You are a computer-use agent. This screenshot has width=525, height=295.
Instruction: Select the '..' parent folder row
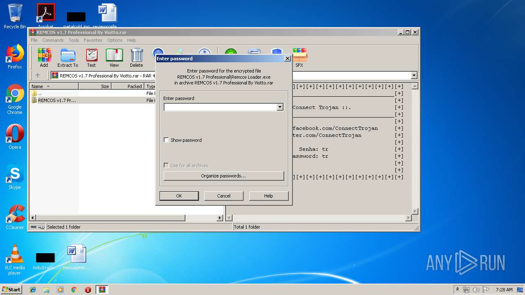coord(93,93)
